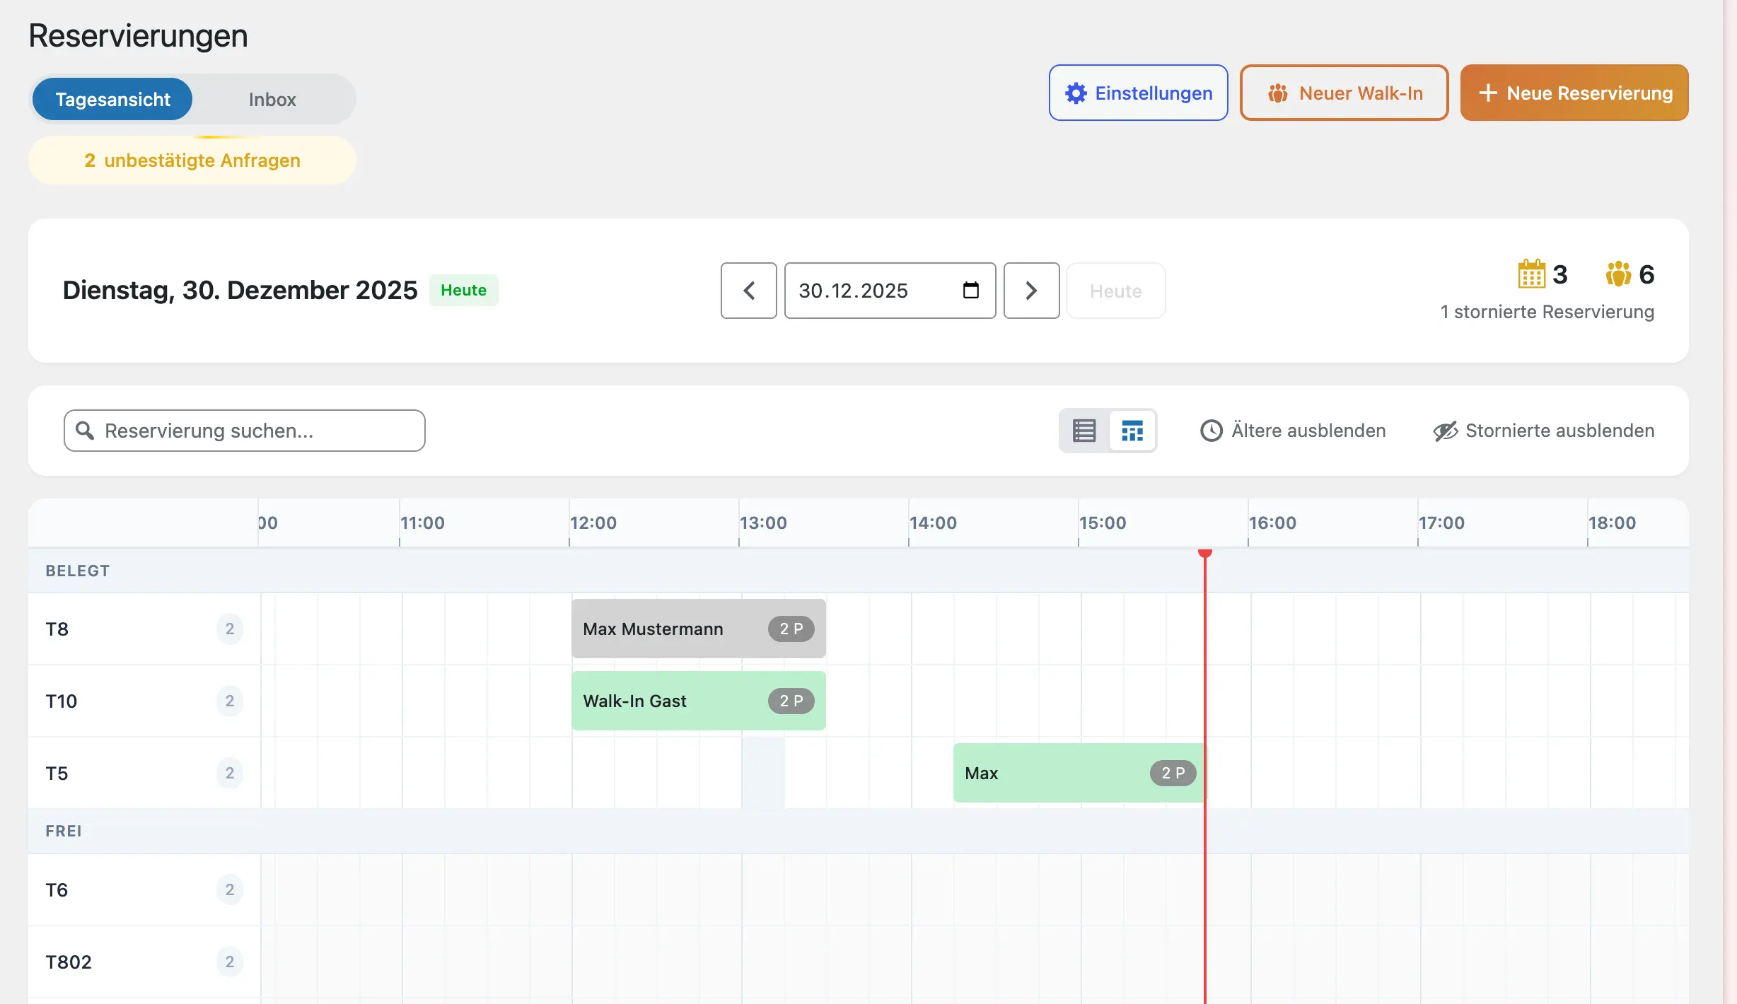Switch to list view icon
The height and width of the screenshot is (1004, 1737).
[1084, 431]
